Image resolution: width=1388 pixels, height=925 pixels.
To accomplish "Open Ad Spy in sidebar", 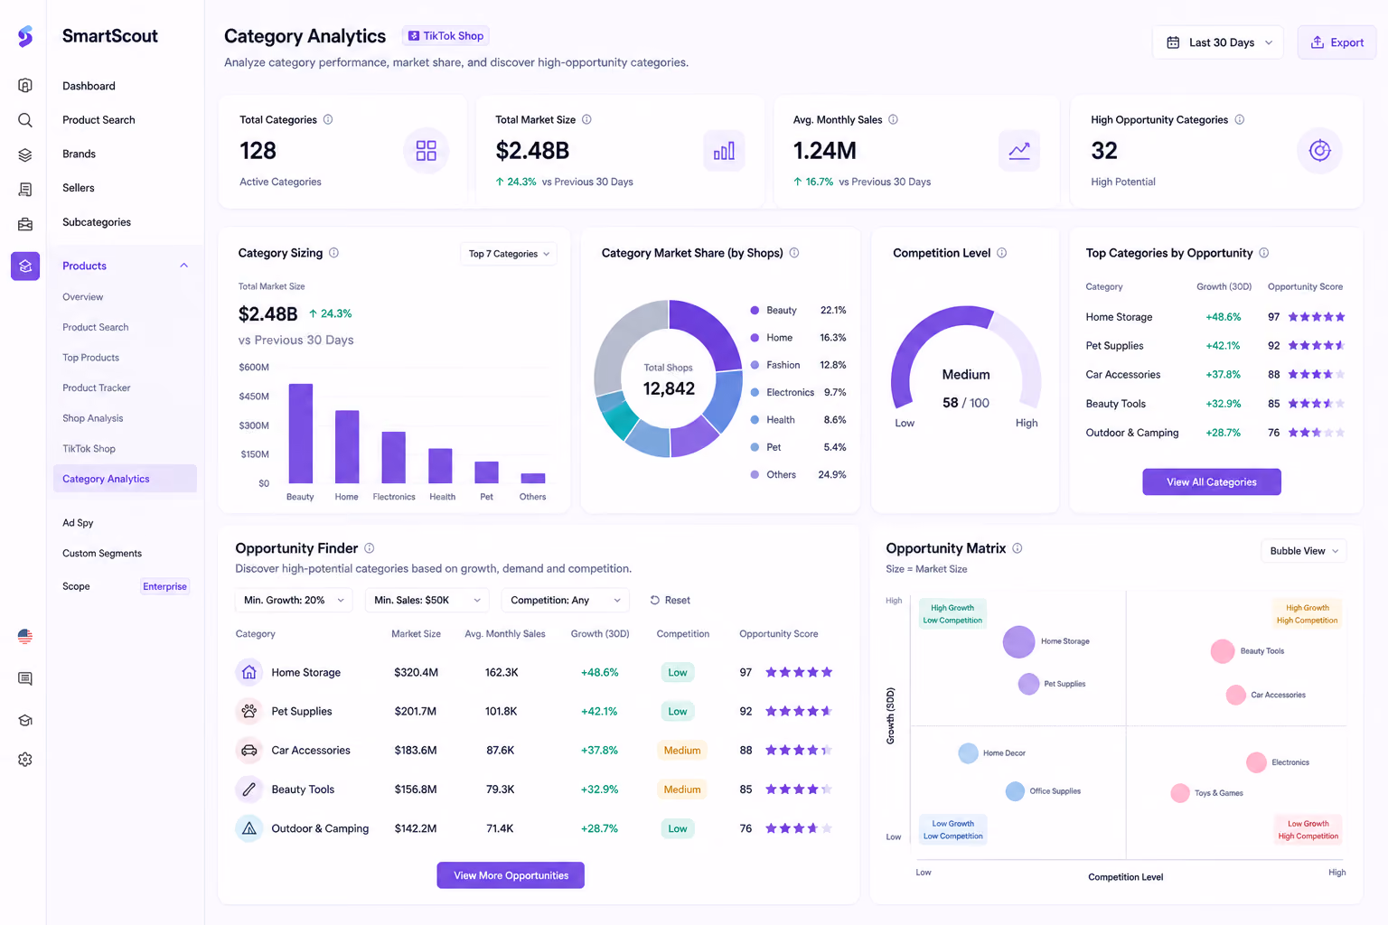I will coord(78,523).
